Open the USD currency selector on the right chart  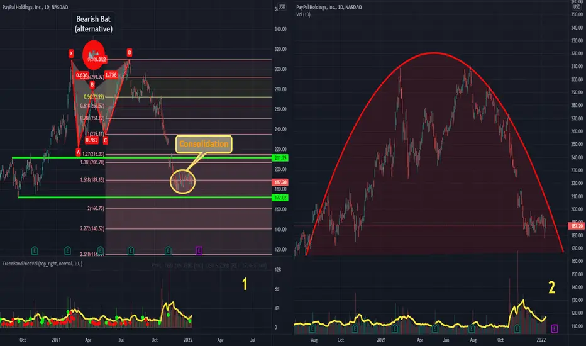577,7
